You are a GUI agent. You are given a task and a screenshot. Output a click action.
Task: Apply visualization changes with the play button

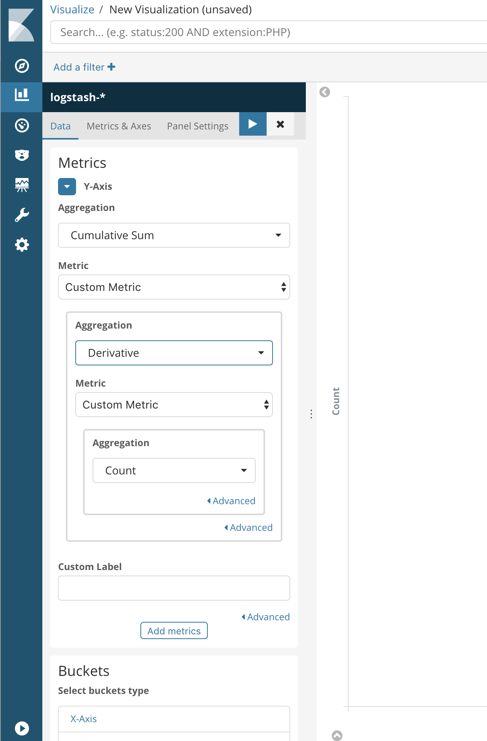(253, 124)
